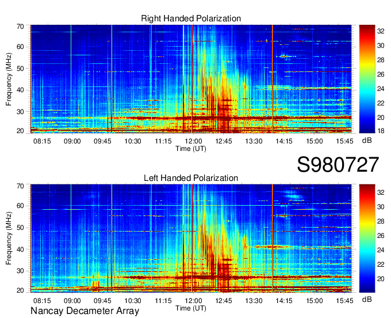This screenshot has width=391, height=318.
Task: Click 70 MHz tick on right-handed plot
Action: point(21,26)
